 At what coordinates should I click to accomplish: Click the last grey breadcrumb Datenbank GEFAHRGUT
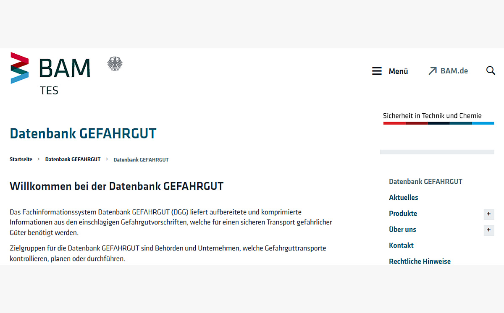point(141,160)
